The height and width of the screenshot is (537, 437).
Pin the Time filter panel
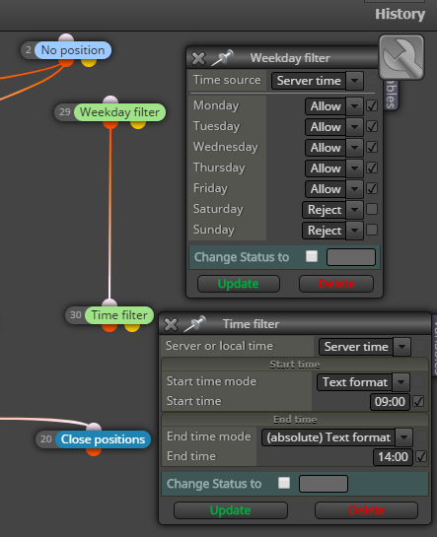point(194,323)
